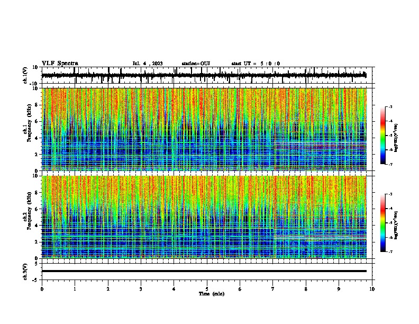The image size is (419, 324).
Task: Click the "station=OUJ" label
Action: point(196,64)
